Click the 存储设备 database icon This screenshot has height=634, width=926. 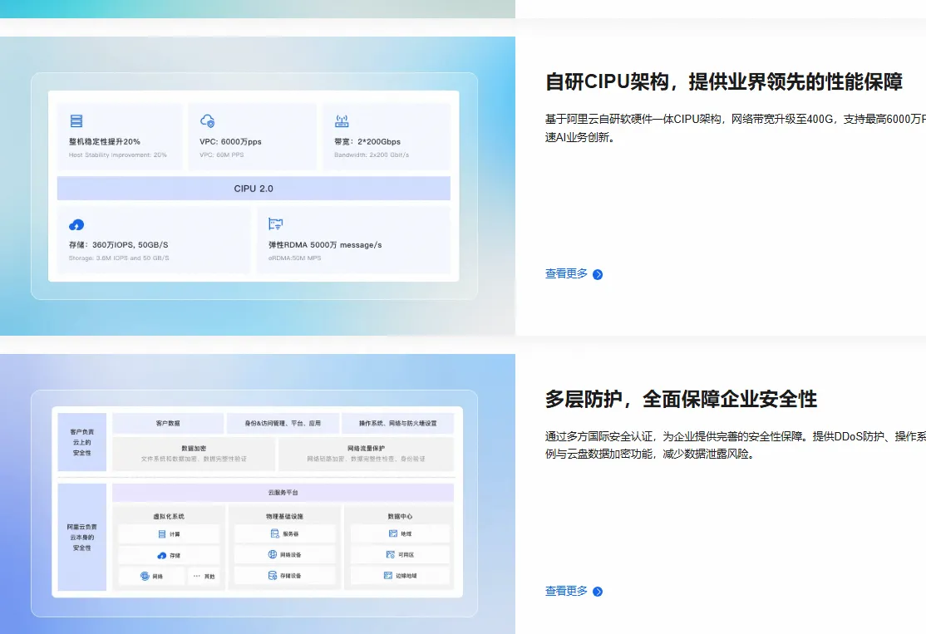[x=273, y=576]
